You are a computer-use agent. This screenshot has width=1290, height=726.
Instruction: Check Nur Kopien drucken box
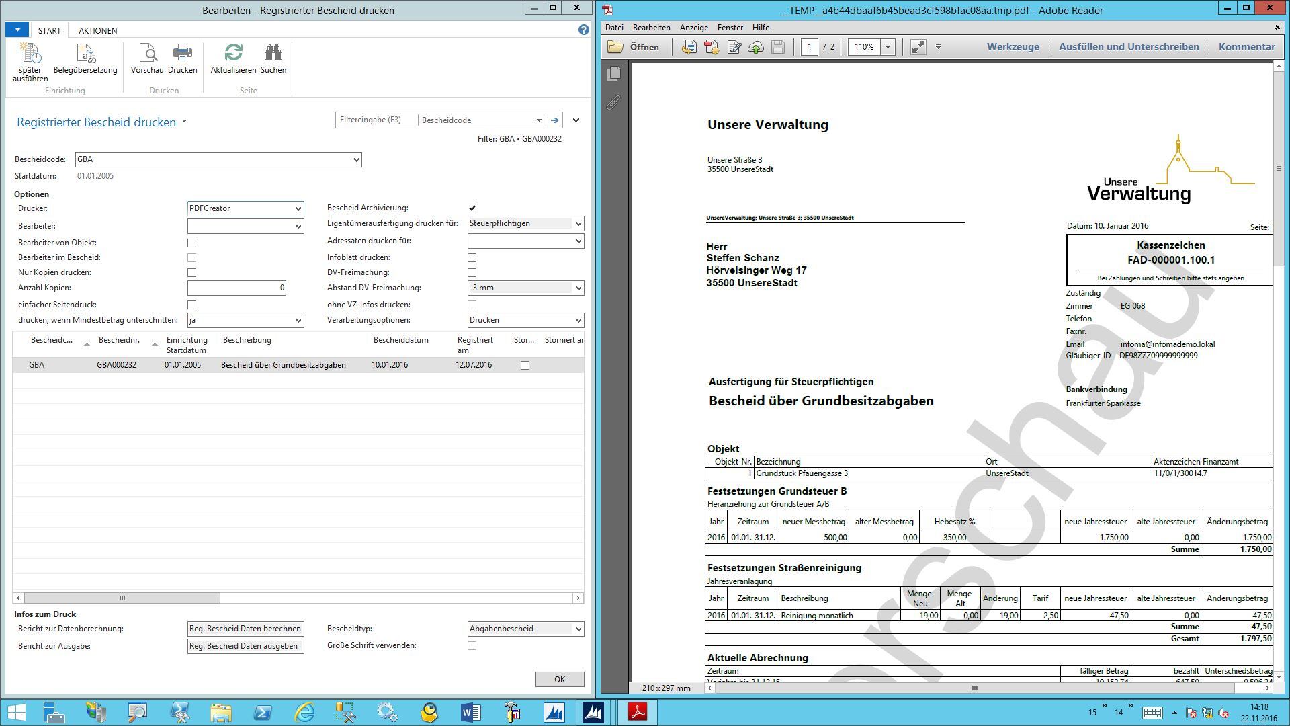click(x=192, y=273)
